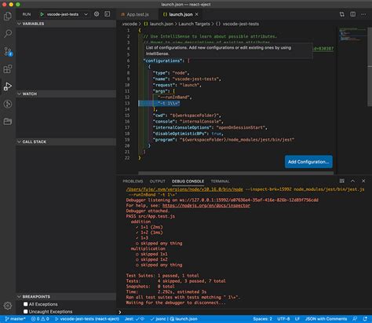Click the "disableOptimisticBPs" line

pyautogui.click(x=188, y=134)
